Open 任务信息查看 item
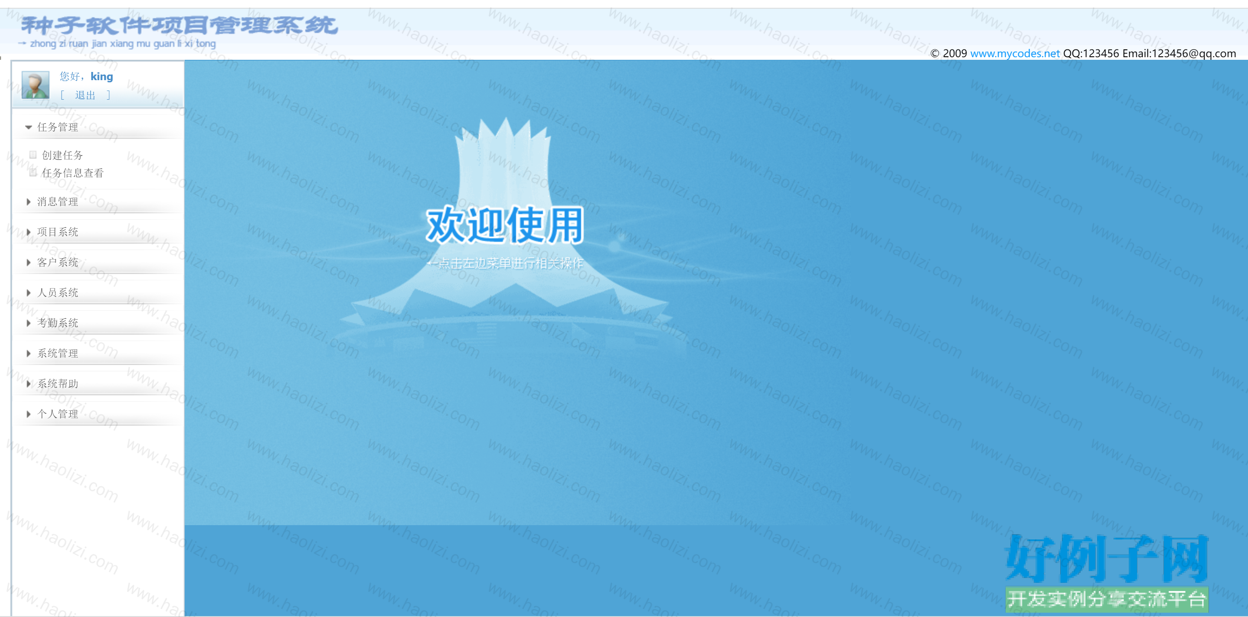 tap(73, 173)
